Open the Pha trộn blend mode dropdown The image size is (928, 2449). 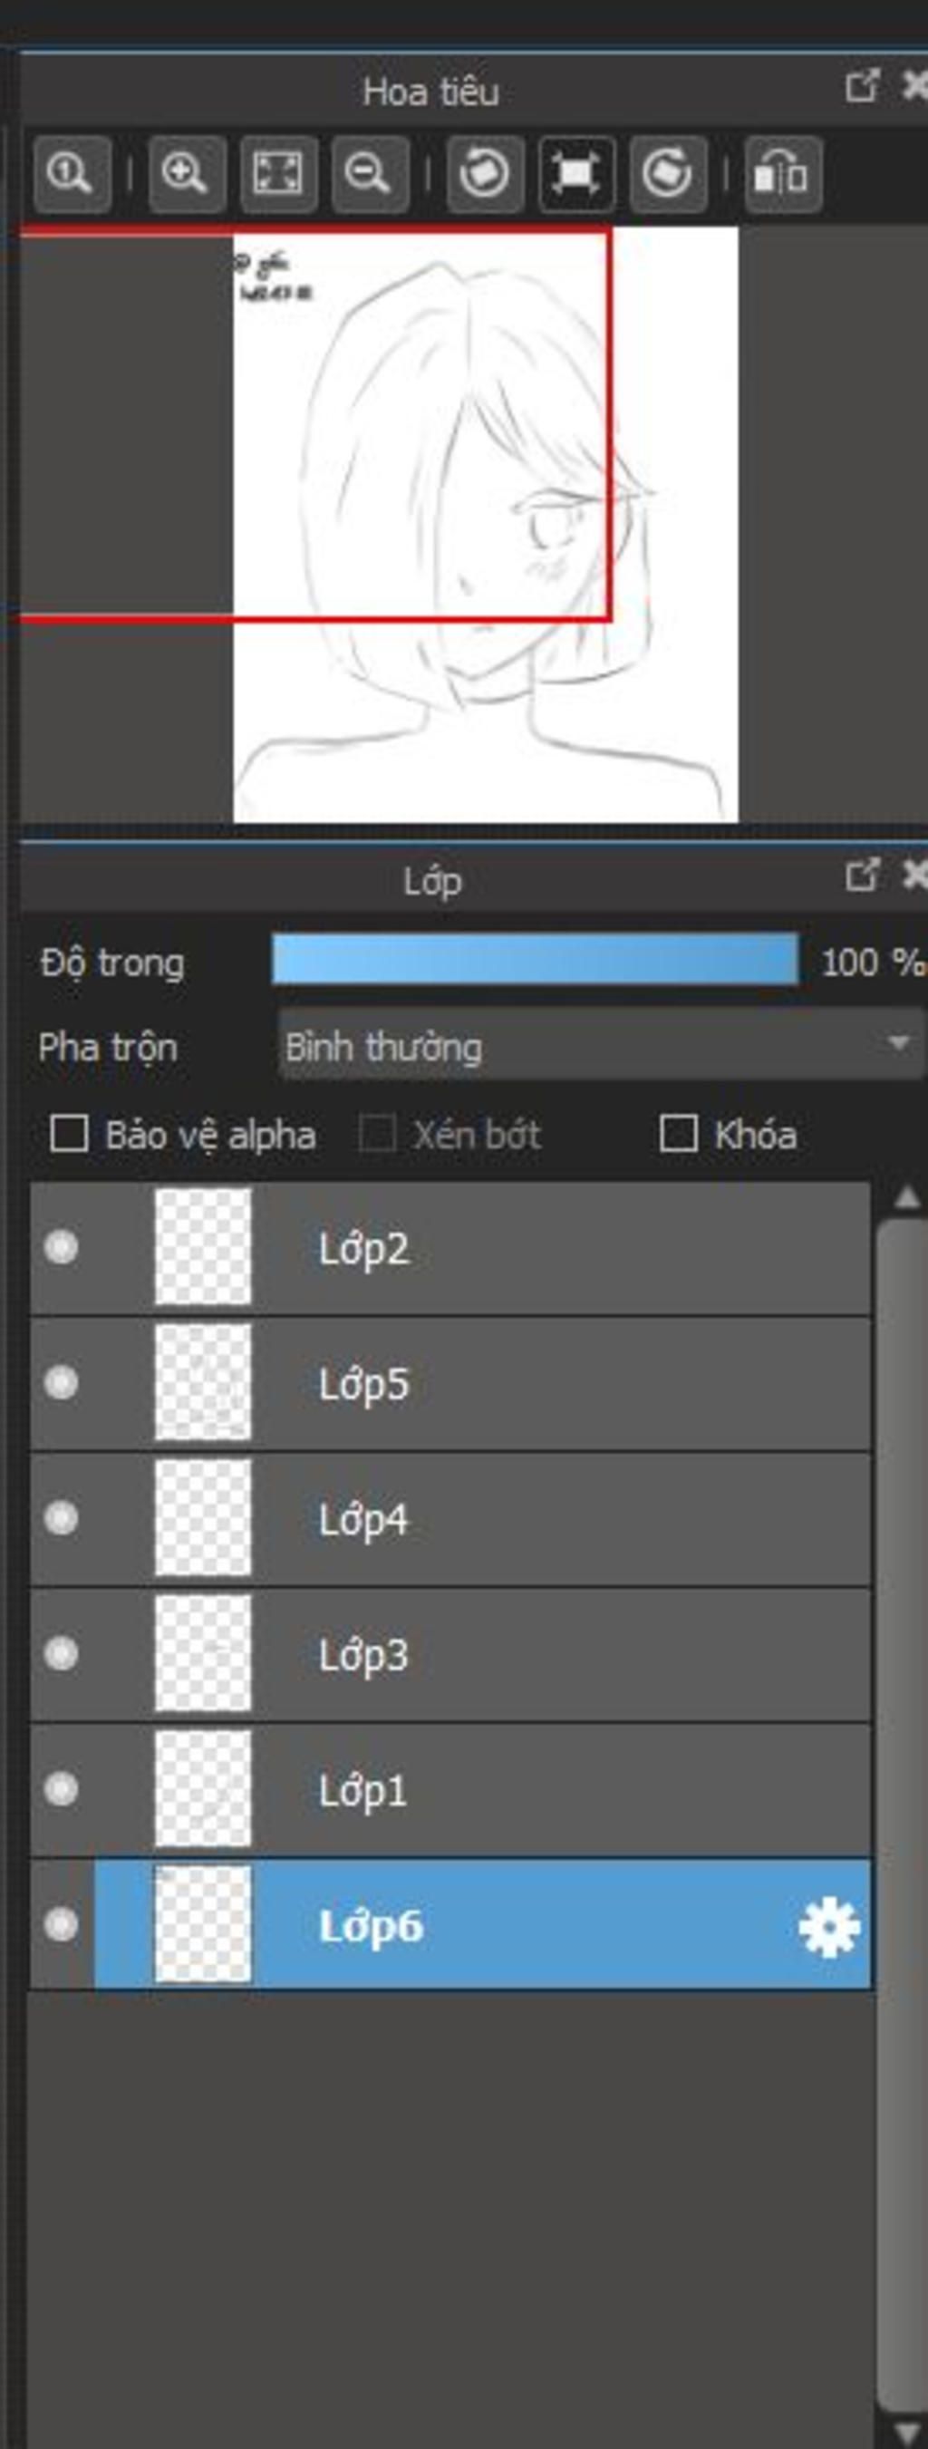[x=601, y=1046]
